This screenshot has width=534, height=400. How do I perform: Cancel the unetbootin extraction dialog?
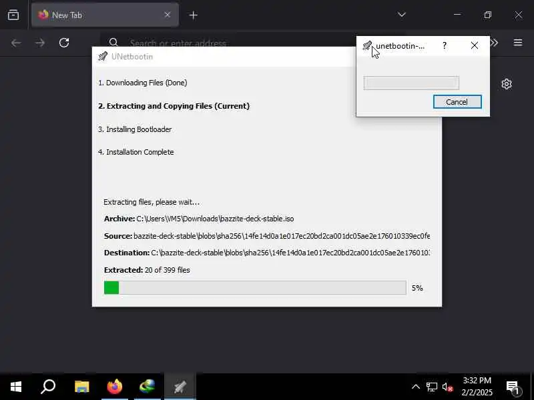[x=457, y=102]
